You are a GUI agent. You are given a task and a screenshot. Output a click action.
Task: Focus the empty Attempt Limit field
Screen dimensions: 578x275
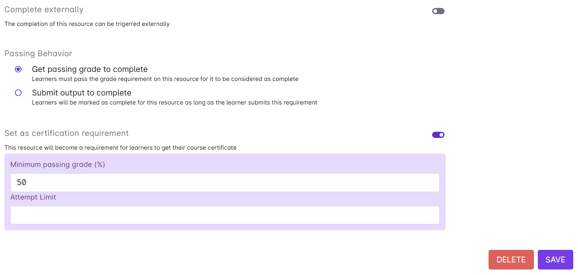coord(225,215)
